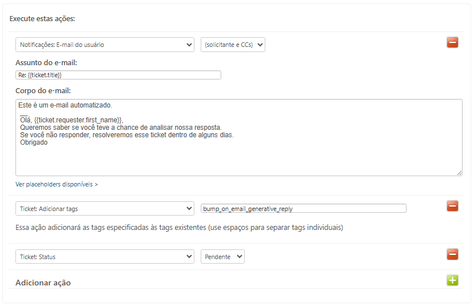Click the Assunto do e-mail label

[x=46, y=62]
